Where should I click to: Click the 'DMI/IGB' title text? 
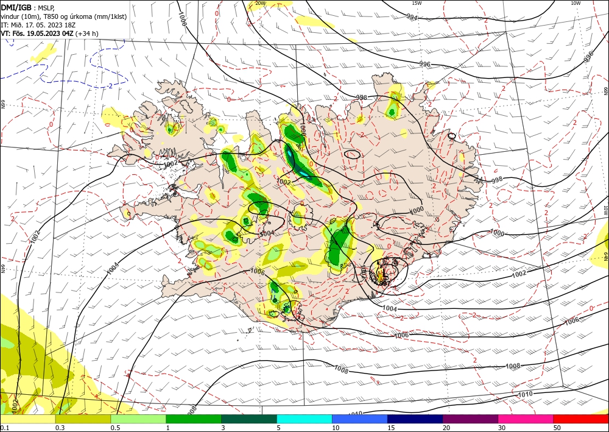click(x=16, y=7)
